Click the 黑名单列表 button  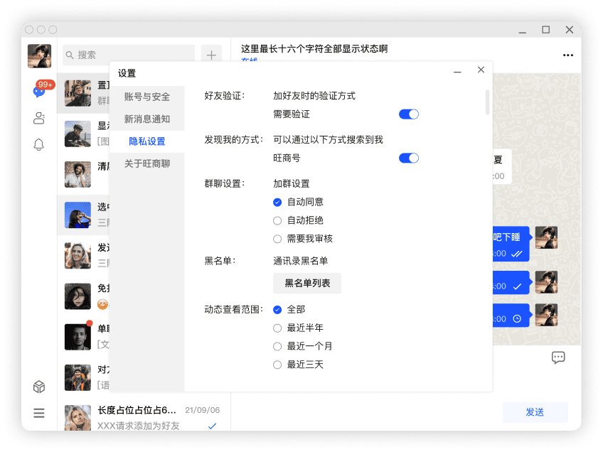point(306,283)
